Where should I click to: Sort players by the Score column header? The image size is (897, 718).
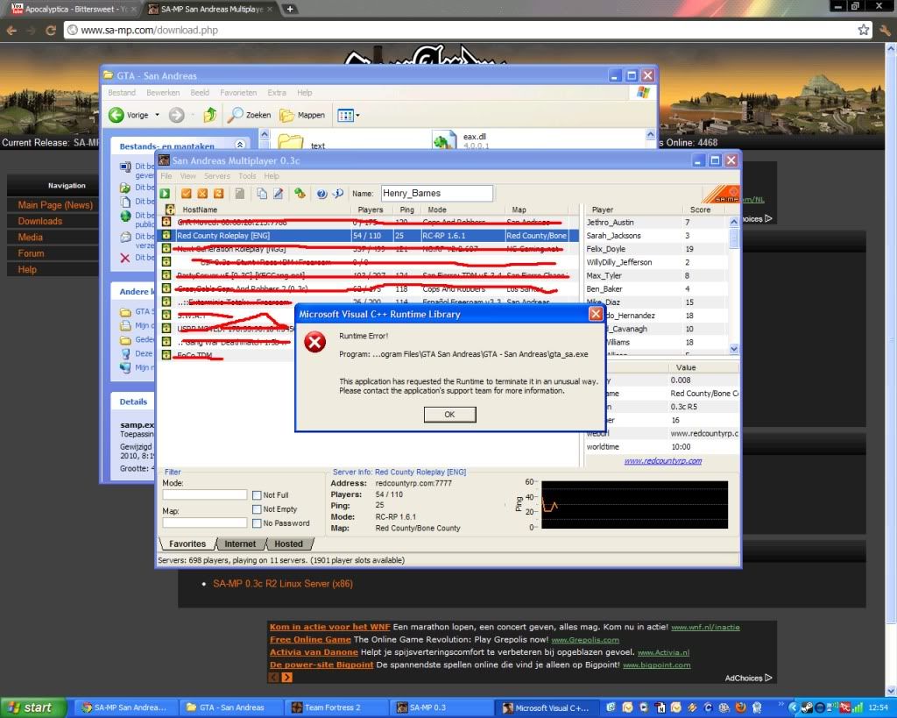point(700,210)
